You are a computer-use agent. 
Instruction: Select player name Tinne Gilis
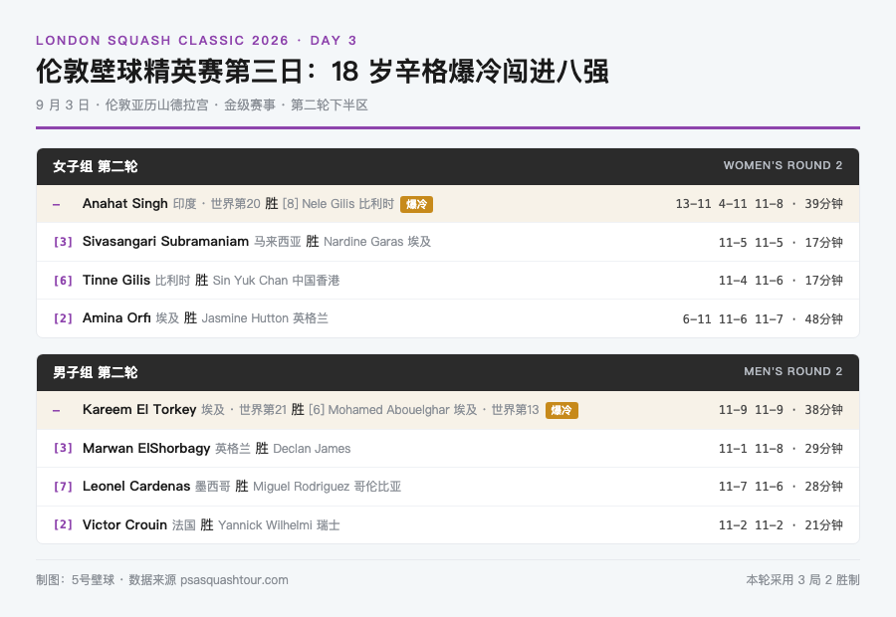pos(116,280)
